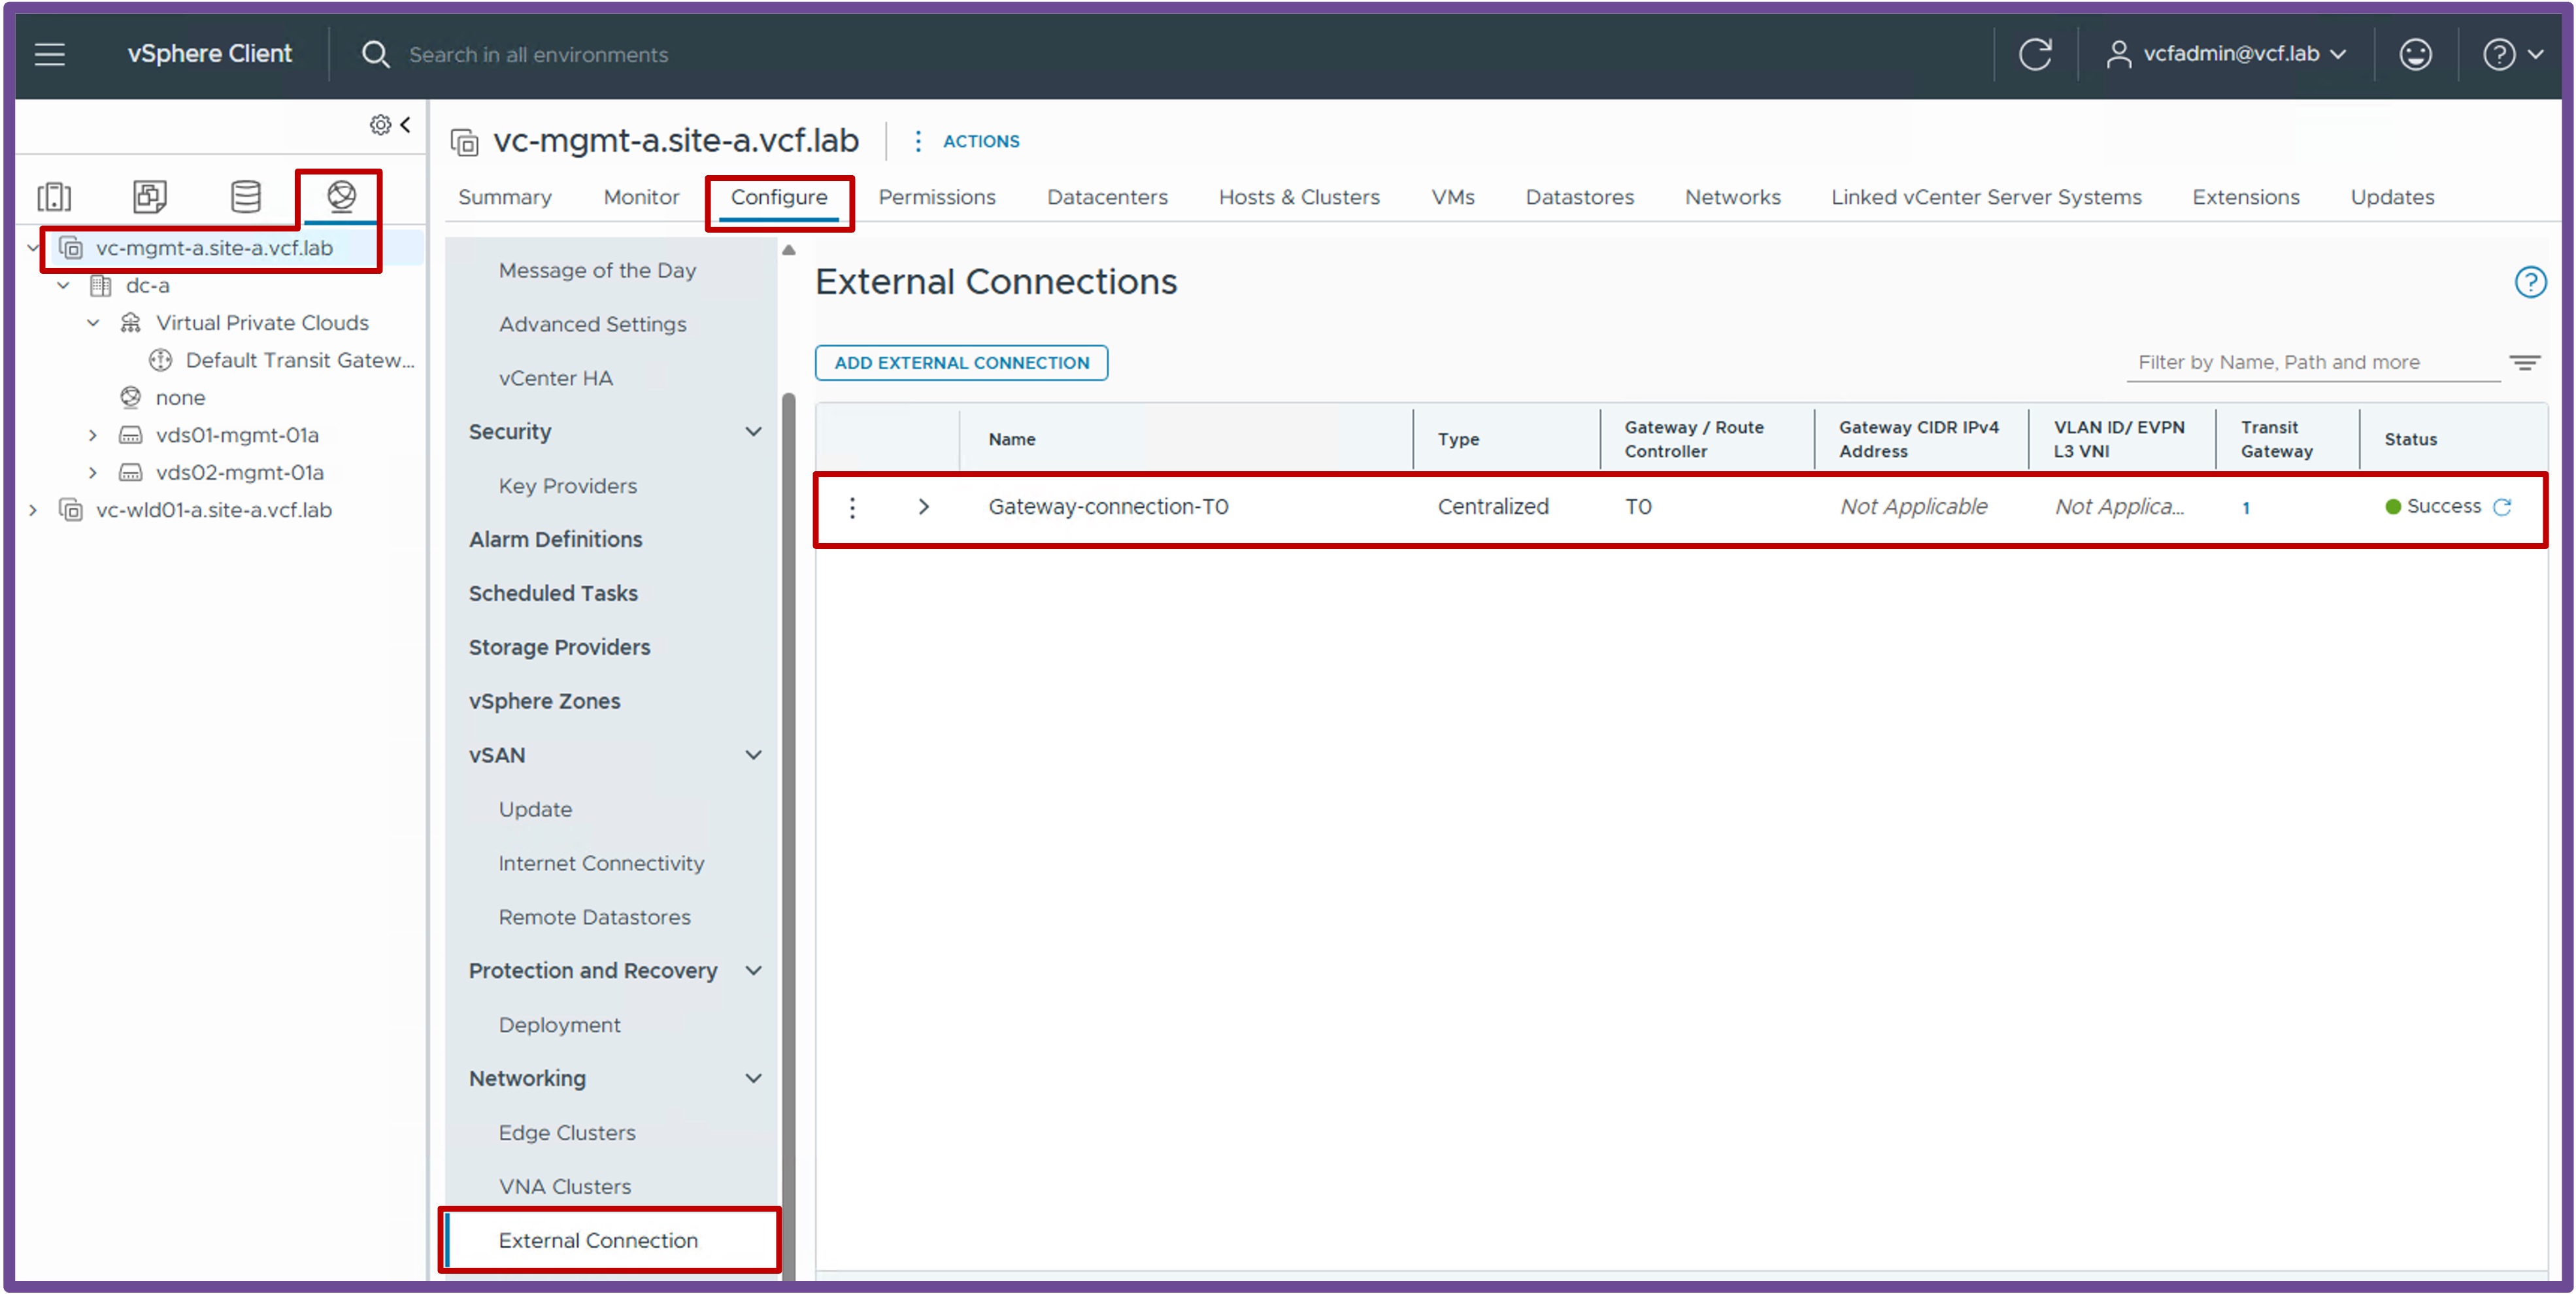The width and height of the screenshot is (2576, 1294).
Task: Open vSphere Zones
Action: pyautogui.click(x=544, y=702)
